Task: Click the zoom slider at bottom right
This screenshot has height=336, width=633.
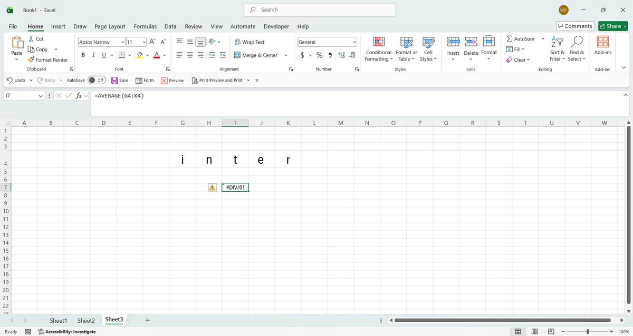Action: tap(587, 331)
